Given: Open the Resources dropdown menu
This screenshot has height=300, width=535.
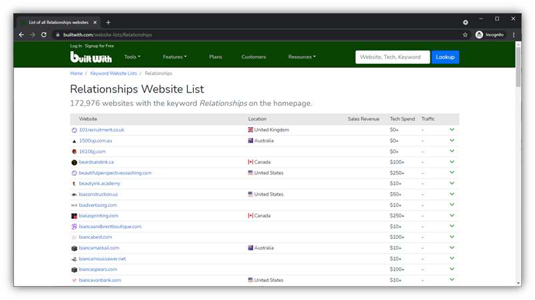Looking at the screenshot, I should tap(302, 57).
